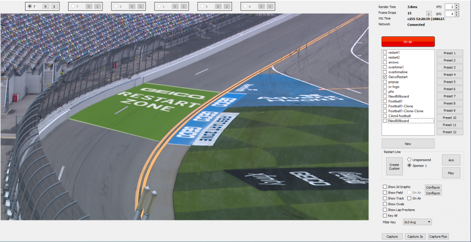The height and width of the screenshot is (242, 471).
Task: Click the Play button for Restart Line
Action: [x=451, y=173]
